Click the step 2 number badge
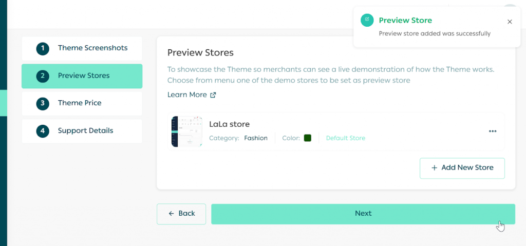This screenshot has height=246, width=526. pyautogui.click(x=43, y=76)
